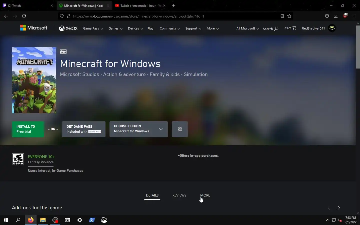Expand the All Microsoft menu
The width and height of the screenshot is (360, 225).
(x=247, y=28)
